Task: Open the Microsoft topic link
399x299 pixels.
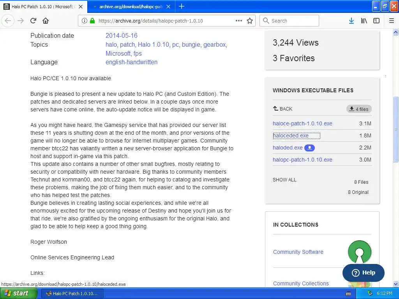Action: pos(118,53)
